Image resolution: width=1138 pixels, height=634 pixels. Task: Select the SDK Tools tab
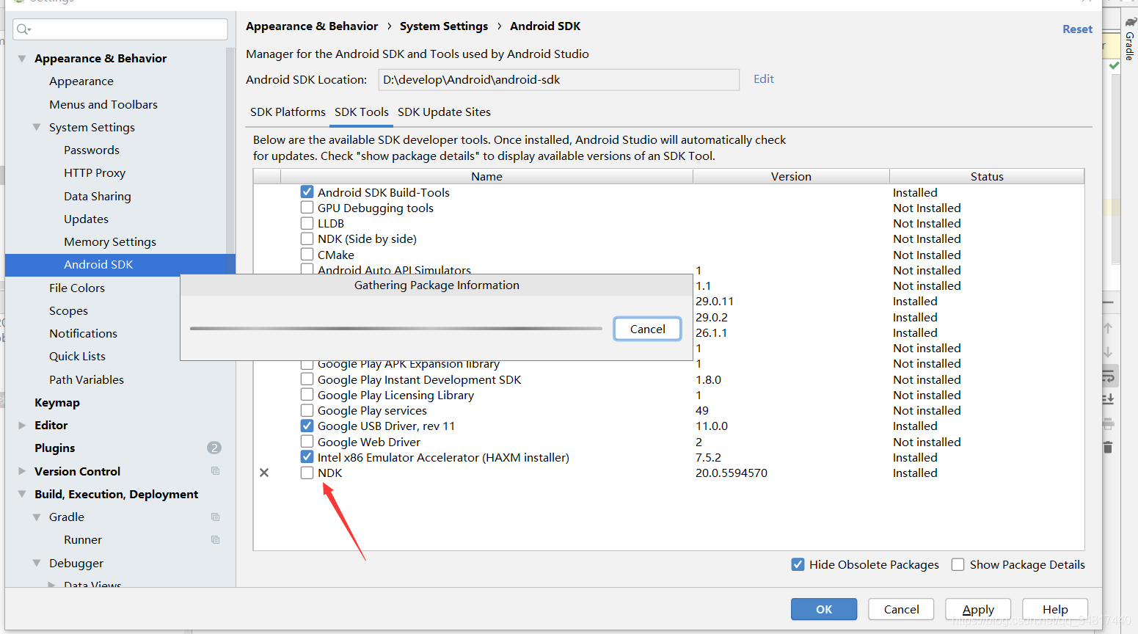pyautogui.click(x=362, y=112)
